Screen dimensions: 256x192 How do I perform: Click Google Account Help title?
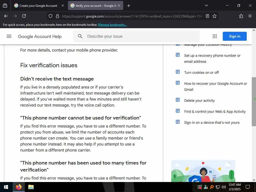[40, 36]
